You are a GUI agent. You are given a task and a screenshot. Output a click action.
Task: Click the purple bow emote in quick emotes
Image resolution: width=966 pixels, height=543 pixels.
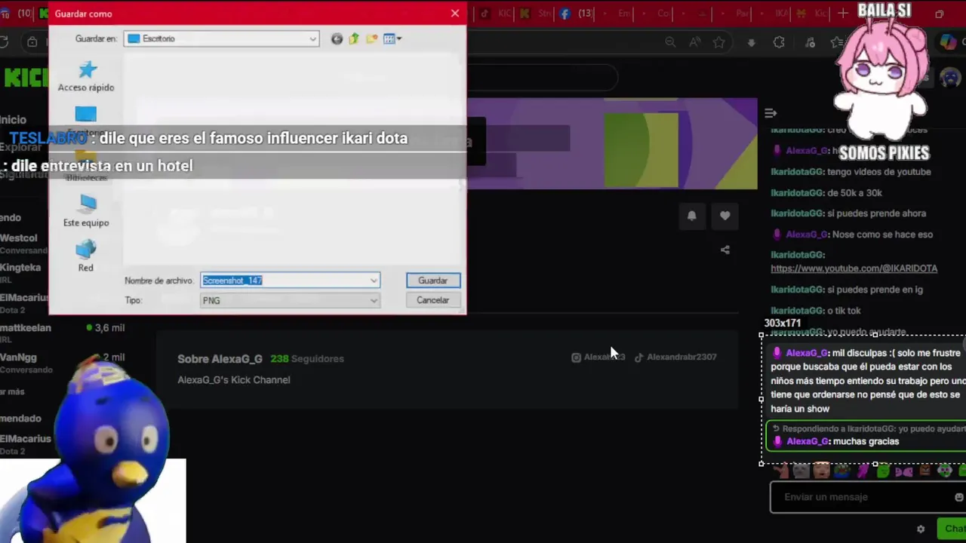point(903,471)
